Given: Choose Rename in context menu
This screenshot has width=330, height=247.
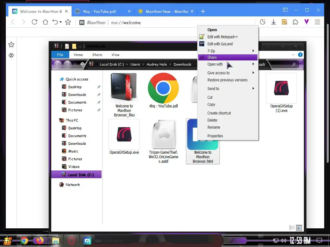Looking at the screenshot, I should [228, 127].
